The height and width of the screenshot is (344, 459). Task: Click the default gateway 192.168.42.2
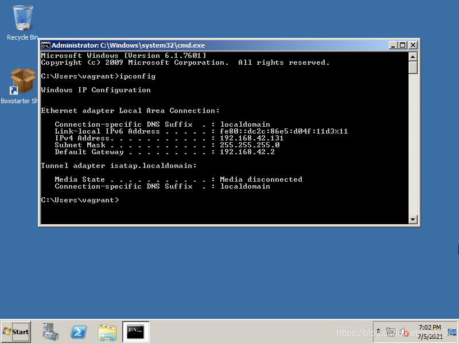247,152
